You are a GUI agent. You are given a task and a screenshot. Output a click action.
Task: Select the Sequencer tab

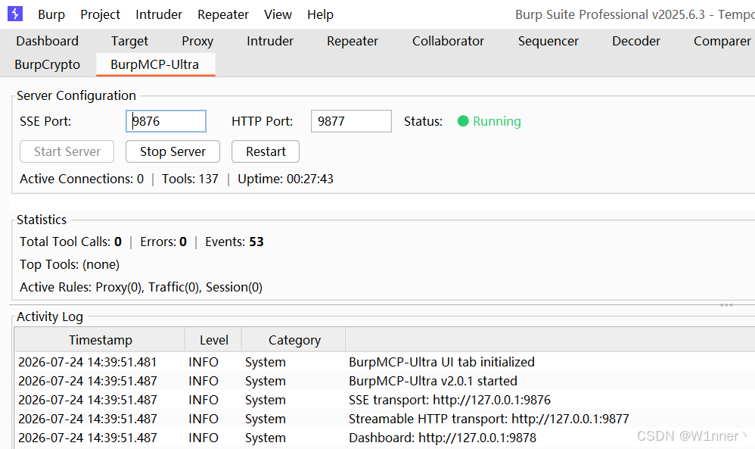click(548, 41)
